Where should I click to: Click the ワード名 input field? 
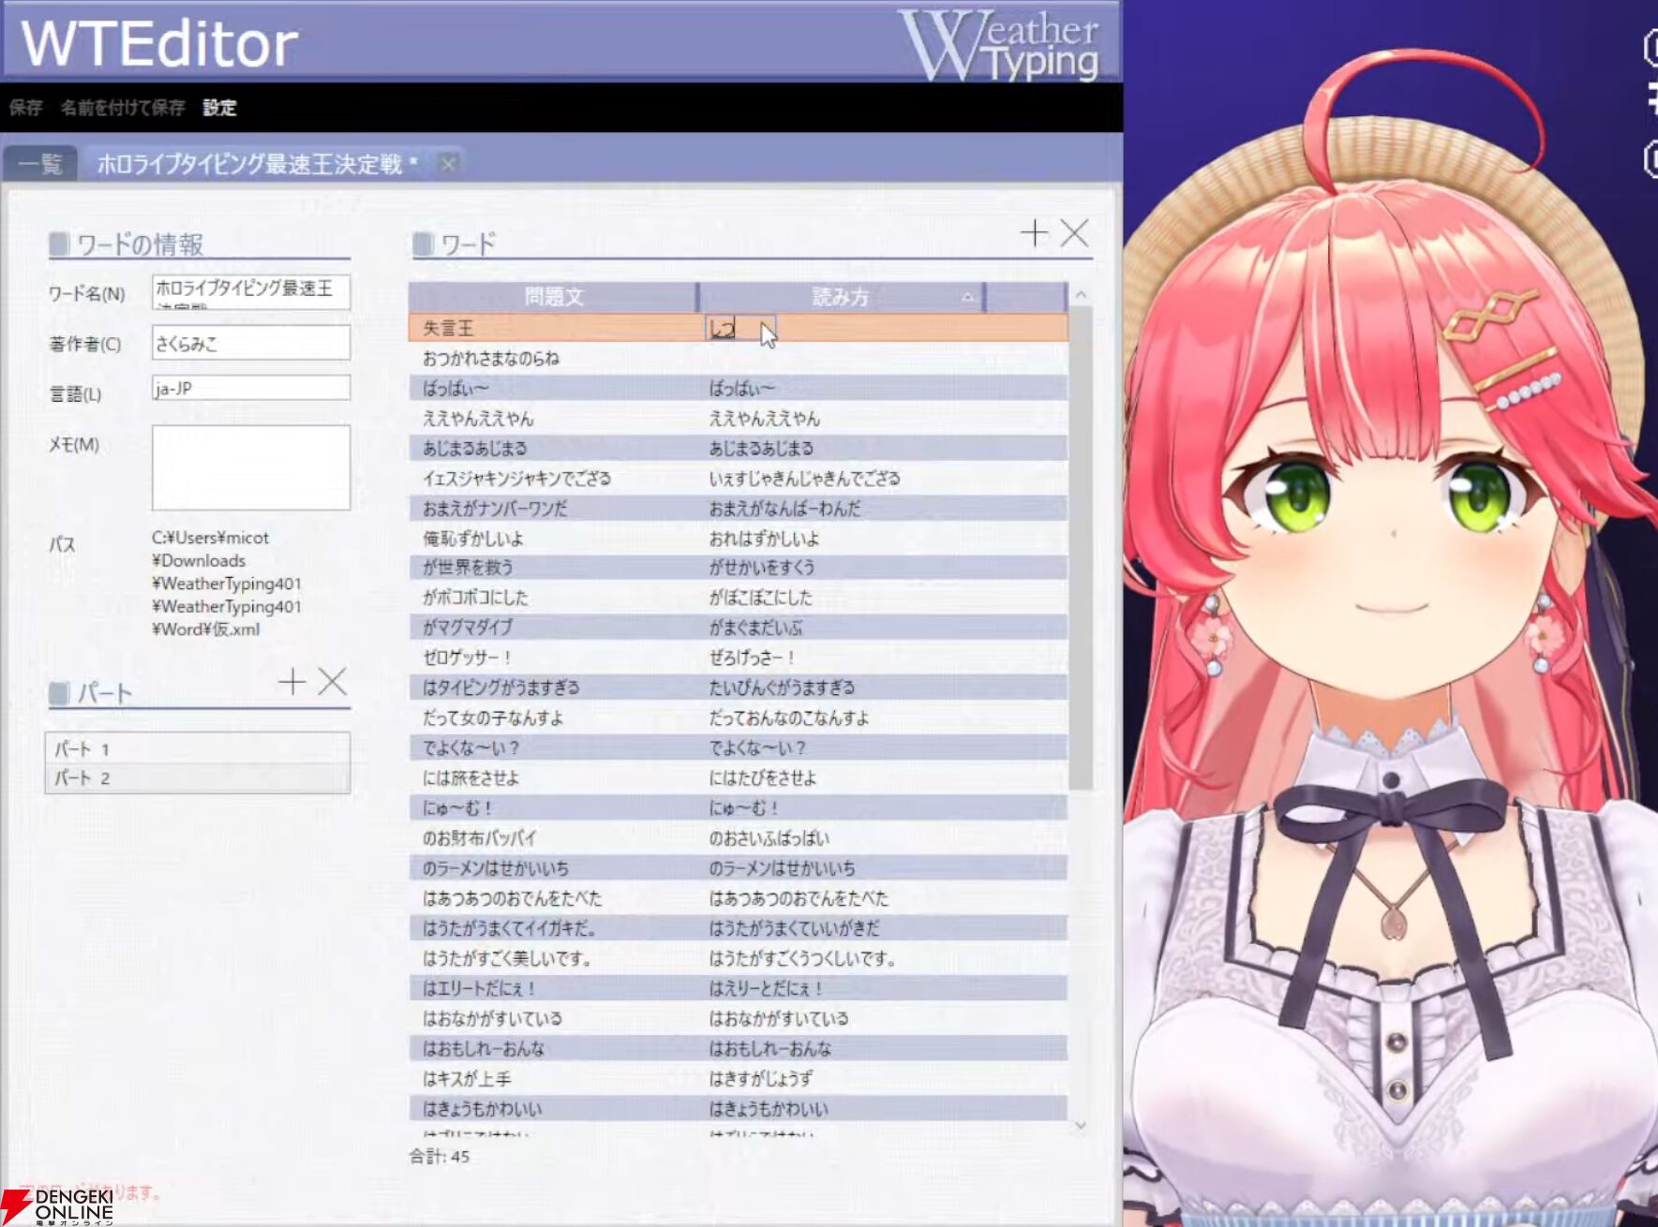point(251,292)
